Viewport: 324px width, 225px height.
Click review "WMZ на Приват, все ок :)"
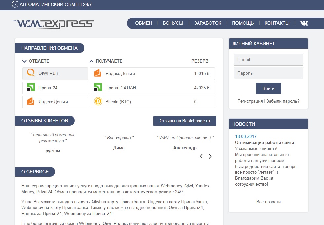coord(185,138)
